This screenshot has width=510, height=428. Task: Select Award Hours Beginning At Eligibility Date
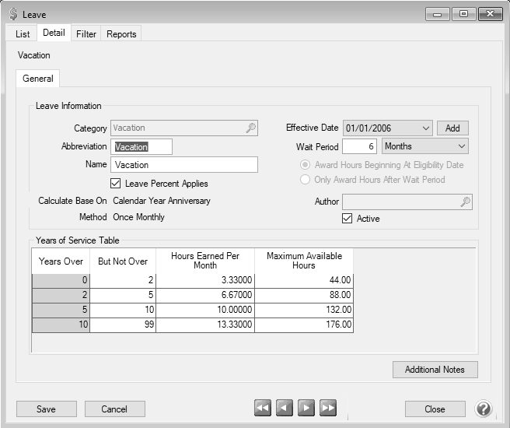[305, 165]
